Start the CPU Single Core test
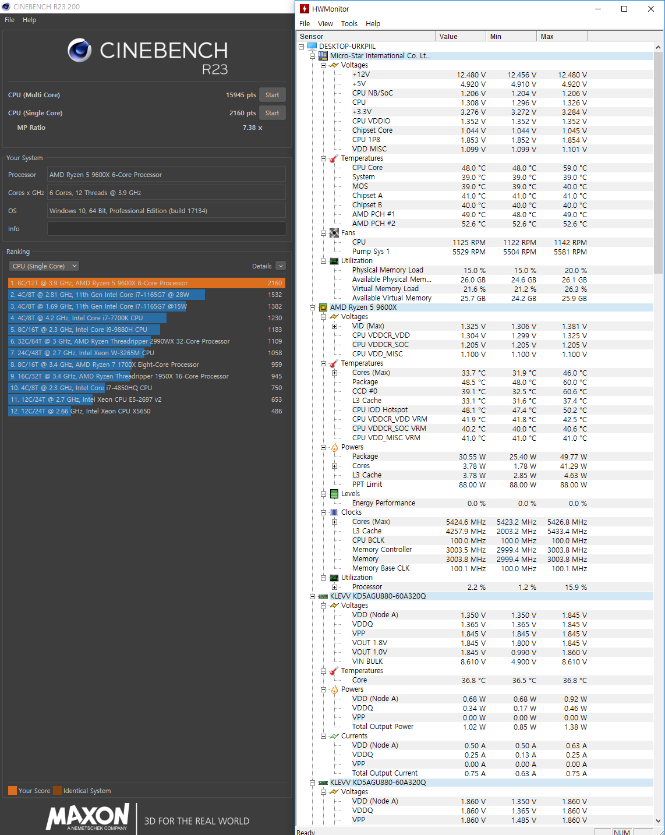 [272, 113]
